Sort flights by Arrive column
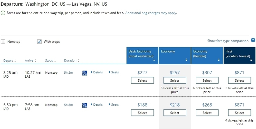Image resolution: width=256 pixels, height=129 pixels. pos(31,61)
